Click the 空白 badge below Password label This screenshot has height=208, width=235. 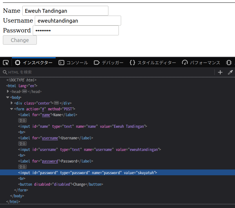coord(23,167)
